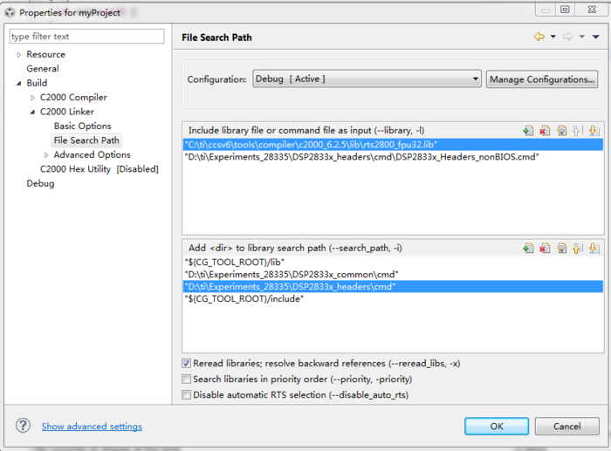The image size is (611, 451).
Task: Expand the Advanced Options node
Action: (x=46, y=155)
